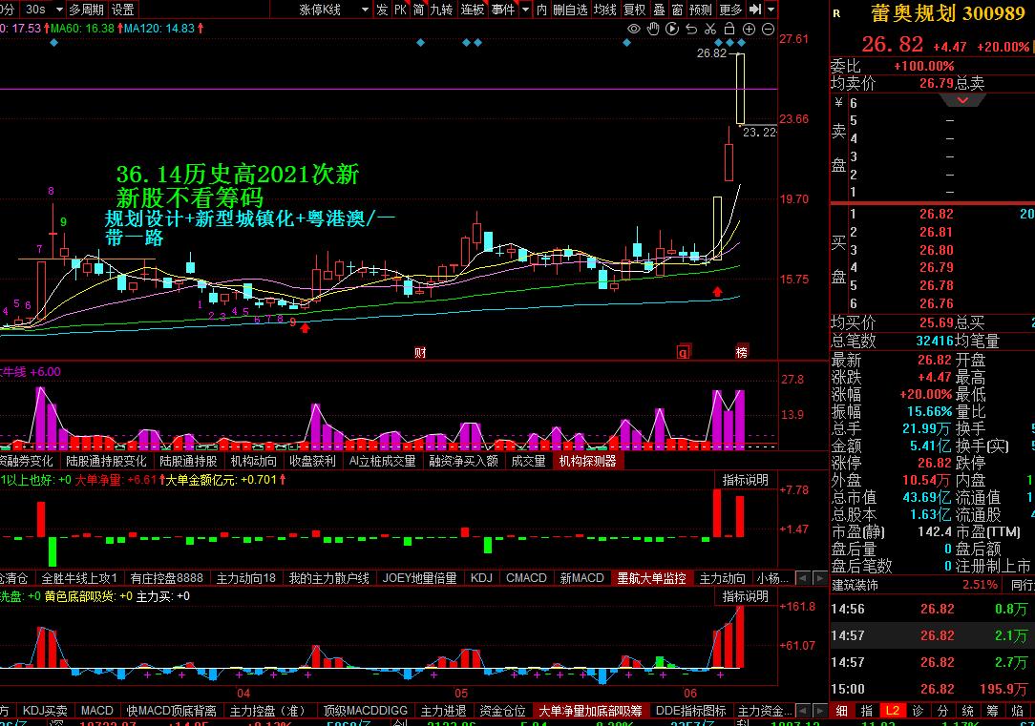Click the PK compare button
Screen dimensions: 1035x726
click(401, 10)
